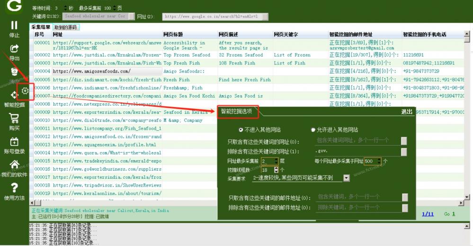Click row 000005 description Find here Fresh Fish

(x=245, y=80)
